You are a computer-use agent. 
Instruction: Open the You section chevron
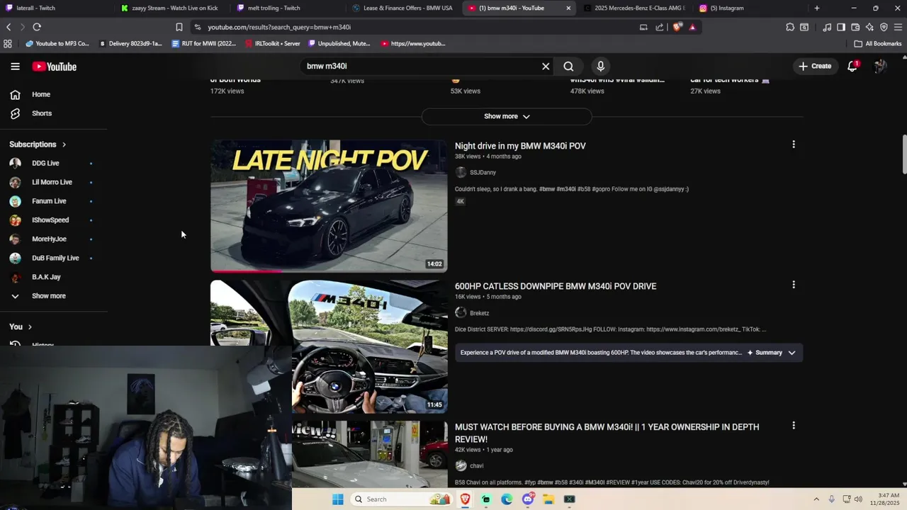[30, 327]
